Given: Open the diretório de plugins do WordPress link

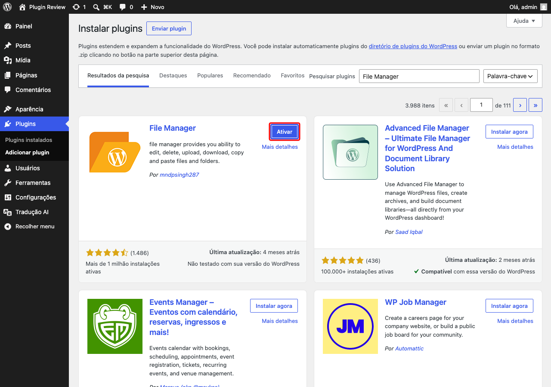Looking at the screenshot, I should tap(413, 46).
